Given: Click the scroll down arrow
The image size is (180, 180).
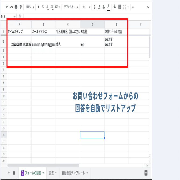Looking at the screenshot, I should 150,161.
